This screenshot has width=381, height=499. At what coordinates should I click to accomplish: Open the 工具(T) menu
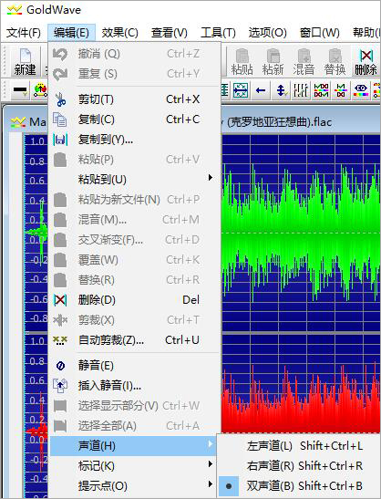(x=218, y=33)
